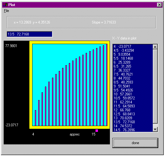Click the list scrollbar up arrow
This screenshot has height=156, width=165.
click(x=155, y=47)
